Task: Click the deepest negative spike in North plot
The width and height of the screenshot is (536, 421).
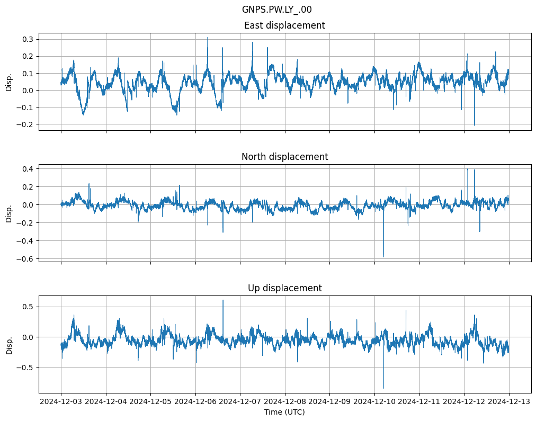Action: tap(383, 256)
